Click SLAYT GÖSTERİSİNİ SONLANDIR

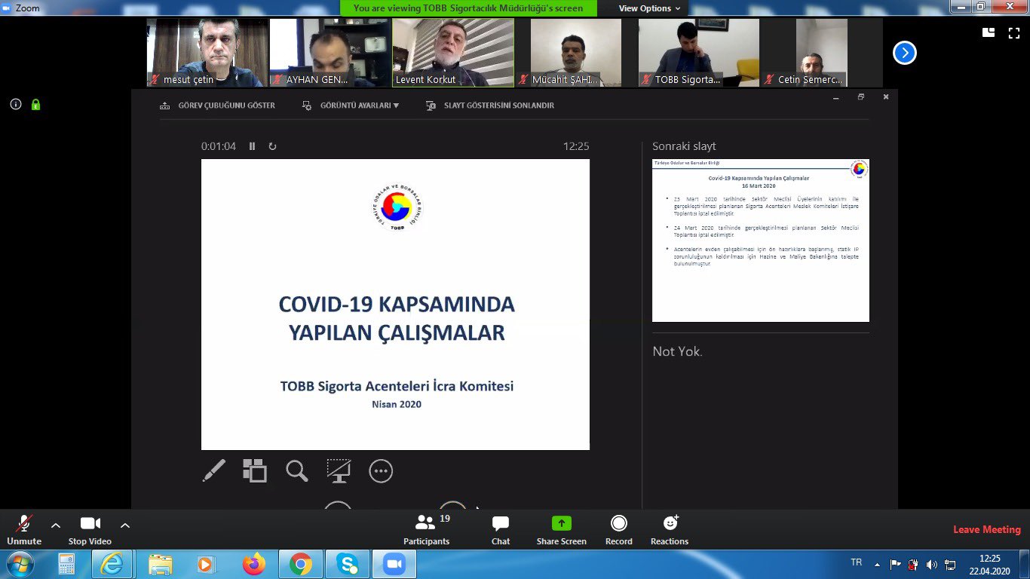pyautogui.click(x=490, y=106)
